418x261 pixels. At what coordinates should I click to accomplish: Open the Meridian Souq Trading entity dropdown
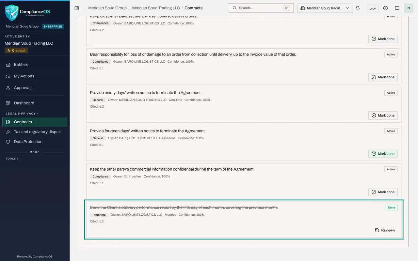(325, 8)
